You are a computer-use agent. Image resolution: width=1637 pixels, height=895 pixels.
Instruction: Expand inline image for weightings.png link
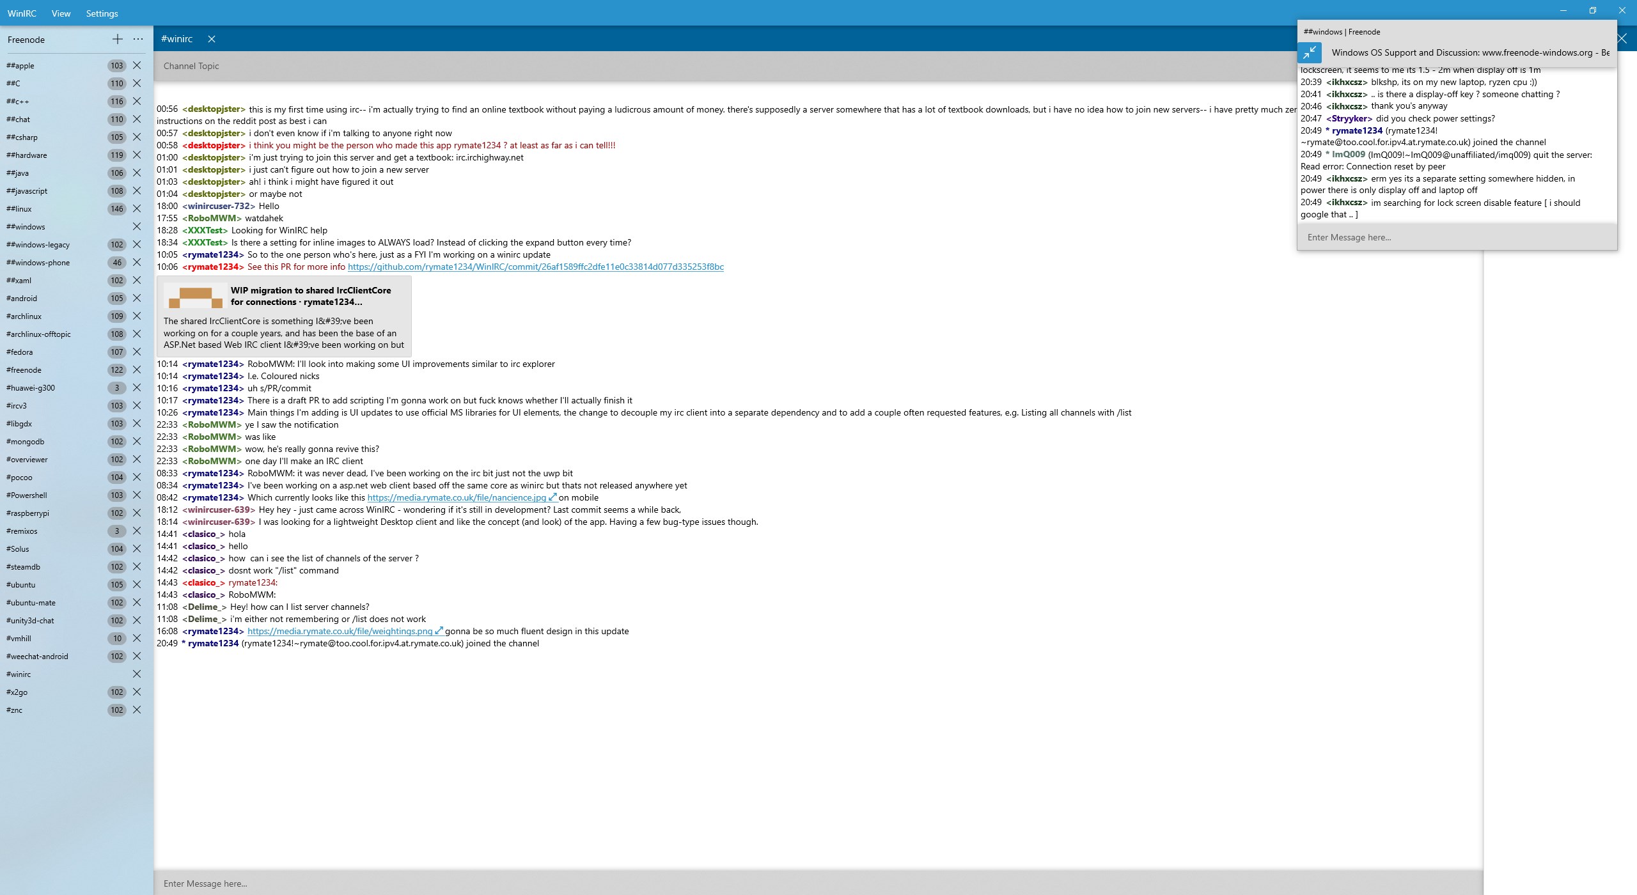[x=439, y=631]
